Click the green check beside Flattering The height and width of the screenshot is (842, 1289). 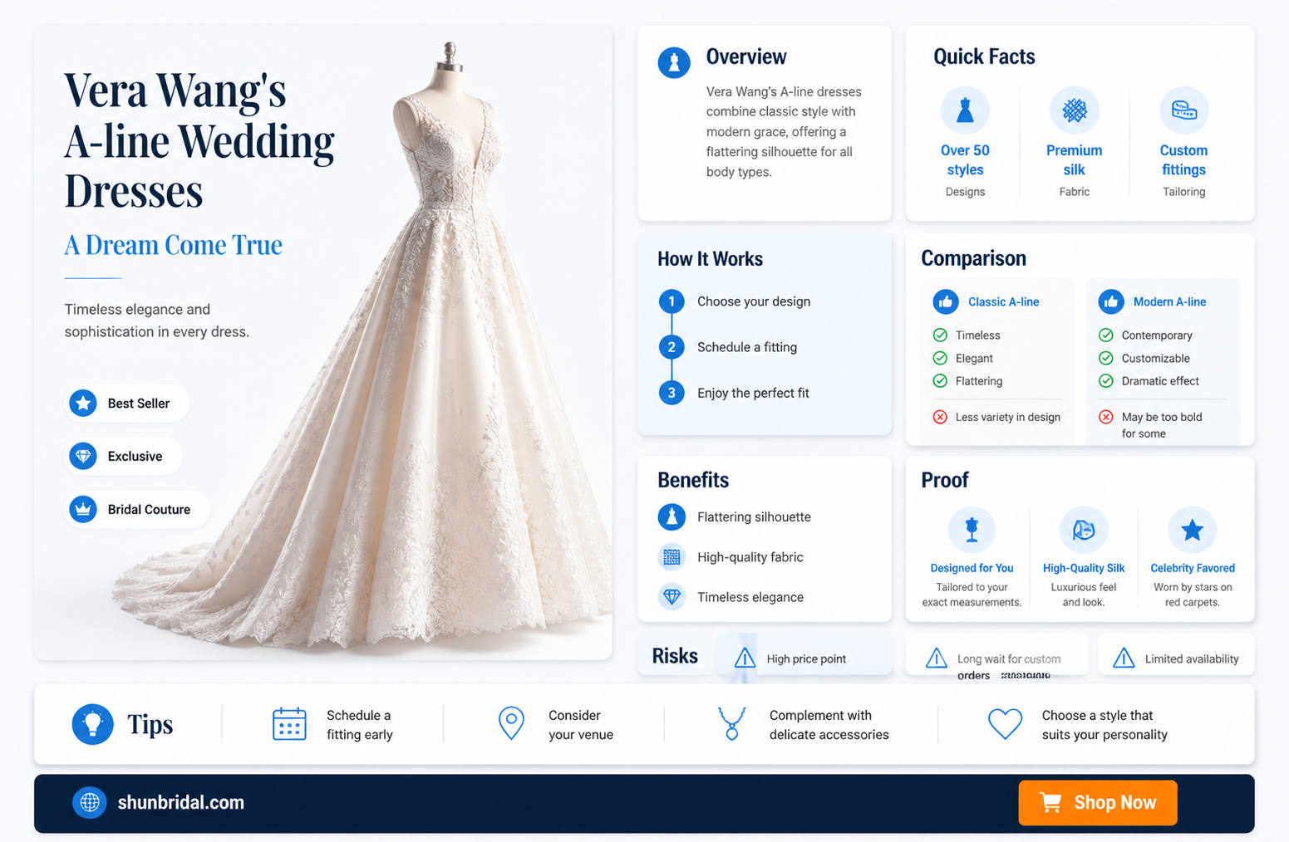pos(940,381)
